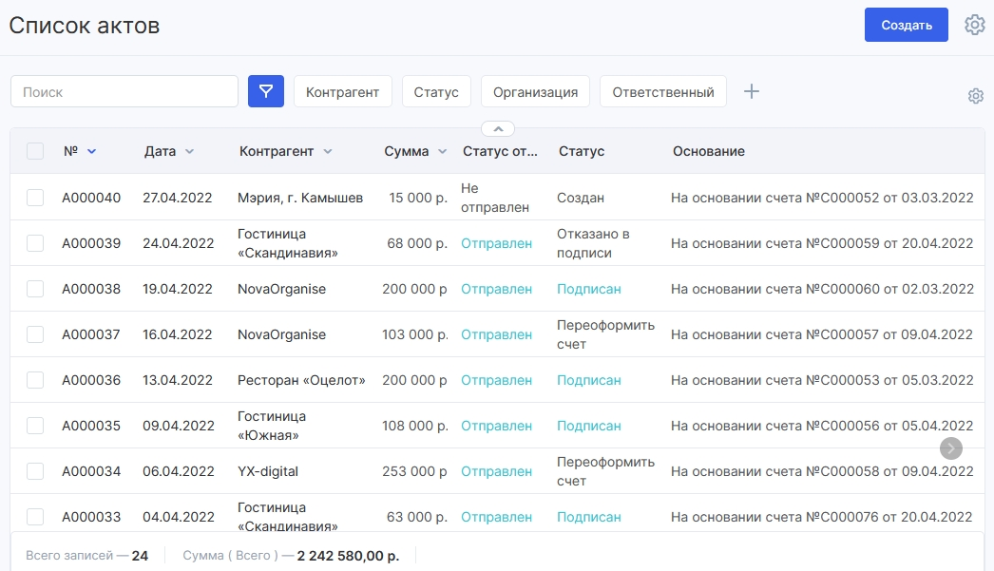Click Подписан status link for A000038
994x571 pixels.
589,289
